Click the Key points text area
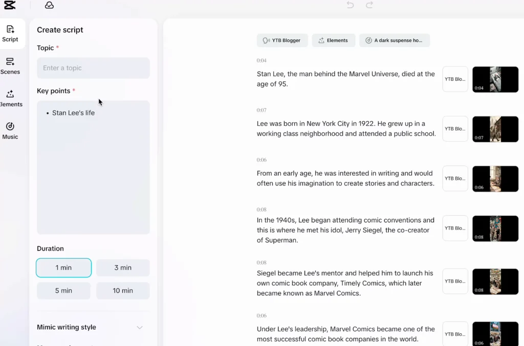This screenshot has width=524, height=346. 93,167
